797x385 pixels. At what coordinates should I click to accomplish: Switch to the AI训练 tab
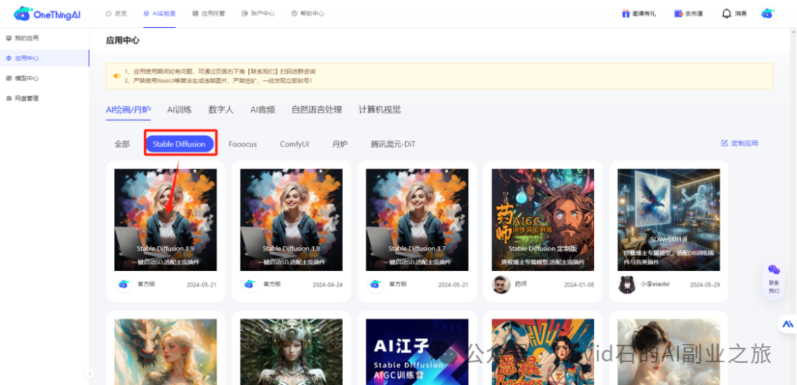tap(179, 110)
